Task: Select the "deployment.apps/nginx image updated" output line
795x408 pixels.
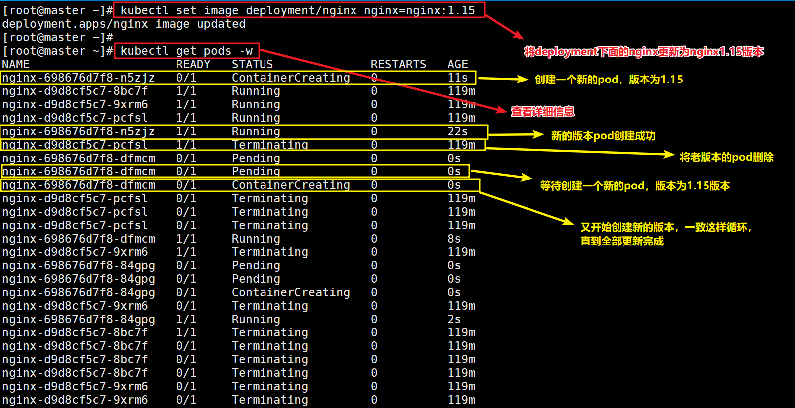Action: (x=124, y=24)
